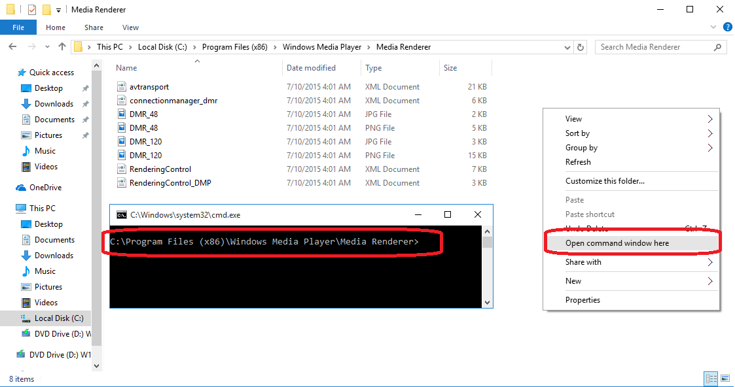The height and width of the screenshot is (387, 735).
Task: Open Quick access in navigation pane
Action: [51, 73]
